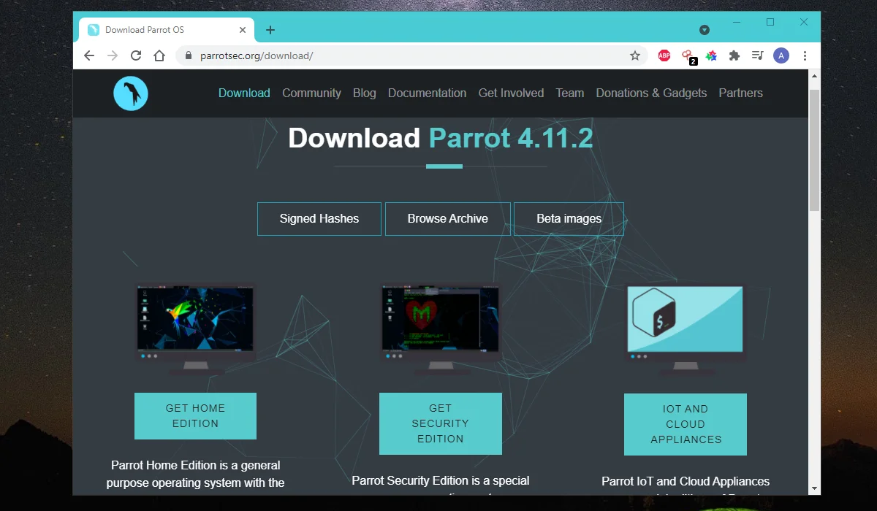Click the Parrot logo in the site header
877x511 pixels.
[x=131, y=93]
